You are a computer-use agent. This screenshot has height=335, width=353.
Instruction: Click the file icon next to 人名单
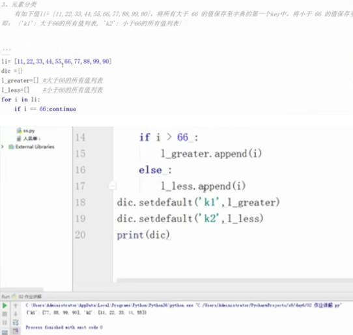click(20, 139)
